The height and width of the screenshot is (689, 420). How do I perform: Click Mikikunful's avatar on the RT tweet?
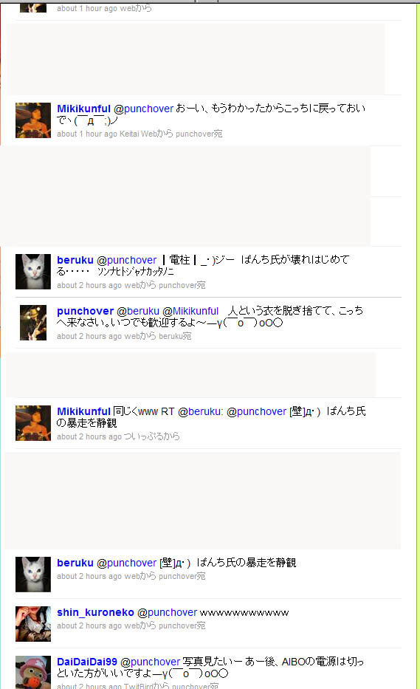pos(33,423)
